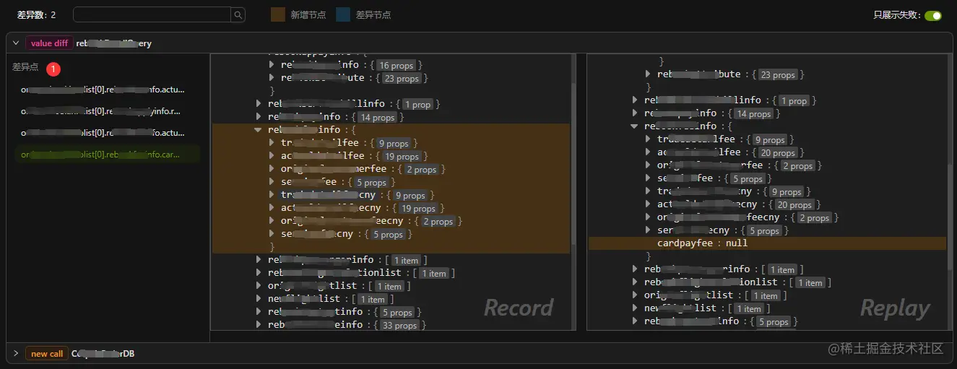
Task: Expand the Record node showing 16 props
Action: tap(272, 65)
